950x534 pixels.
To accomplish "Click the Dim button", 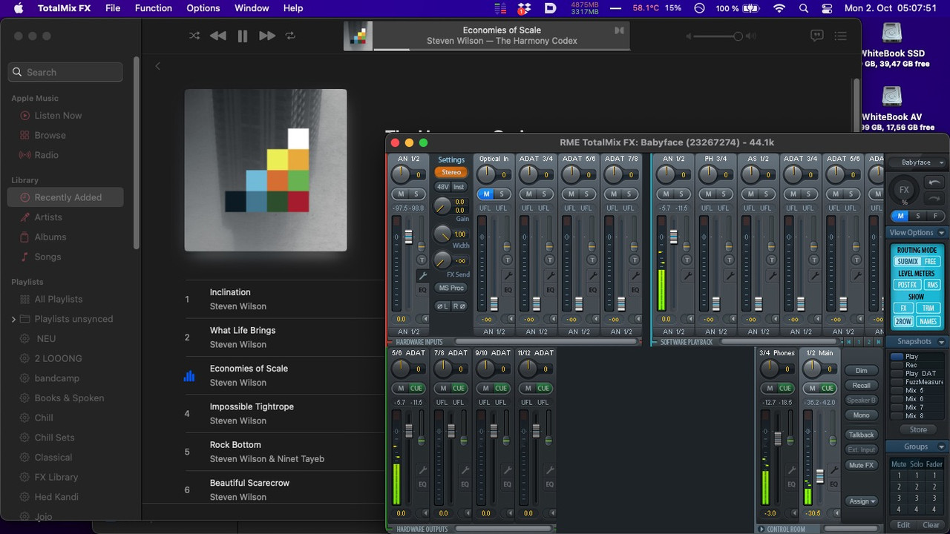I will [862, 370].
